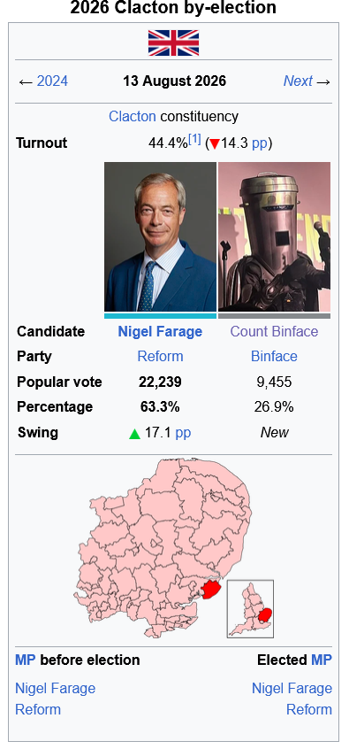This screenshot has height=749, width=349.
Task: Click the red turnout decrease triangle
Action: [215, 143]
